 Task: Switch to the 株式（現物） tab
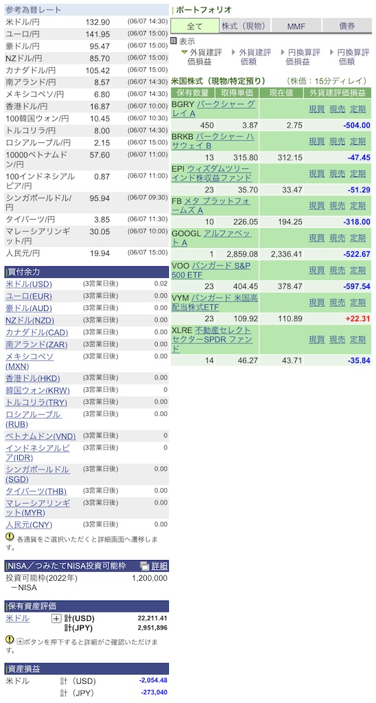point(245,26)
